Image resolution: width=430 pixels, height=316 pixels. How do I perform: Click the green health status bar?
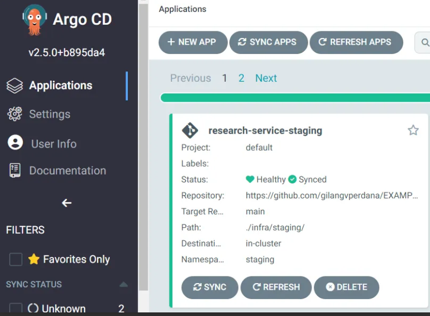point(295,98)
